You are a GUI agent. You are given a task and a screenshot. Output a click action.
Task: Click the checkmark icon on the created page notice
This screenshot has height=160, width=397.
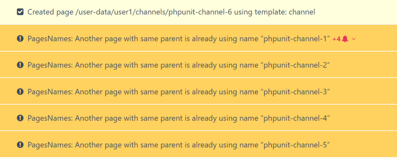20,12
